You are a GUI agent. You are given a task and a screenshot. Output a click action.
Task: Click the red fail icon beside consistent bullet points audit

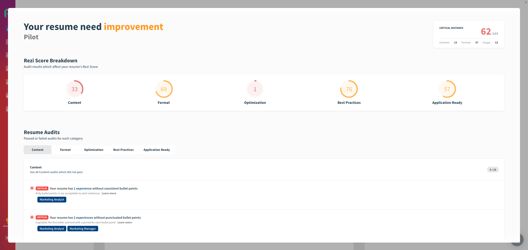coord(32,188)
